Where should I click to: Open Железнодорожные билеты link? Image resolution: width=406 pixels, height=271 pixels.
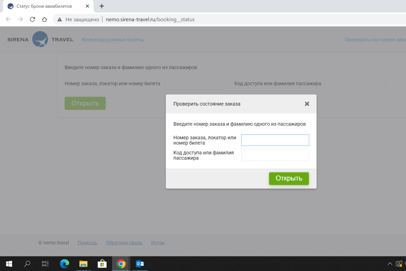pyautogui.click(x=112, y=40)
